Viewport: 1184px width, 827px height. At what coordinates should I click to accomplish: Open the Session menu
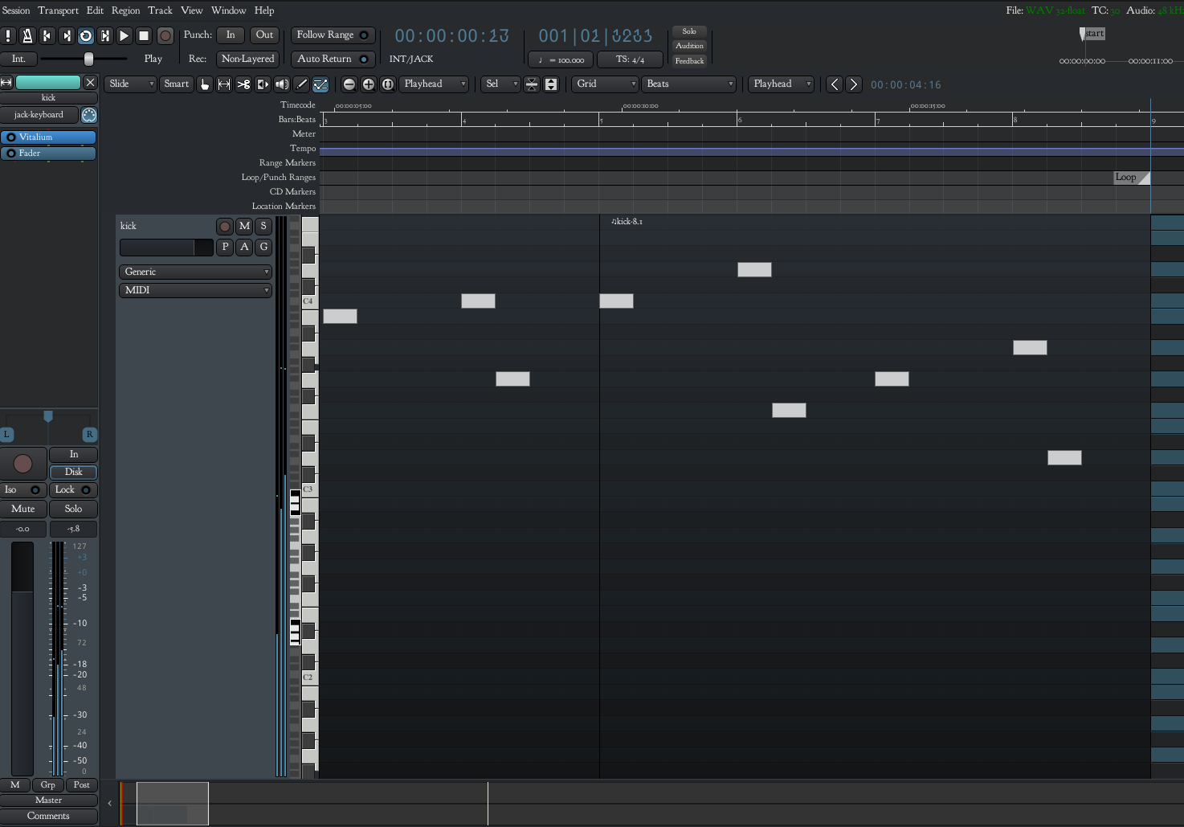click(x=15, y=10)
